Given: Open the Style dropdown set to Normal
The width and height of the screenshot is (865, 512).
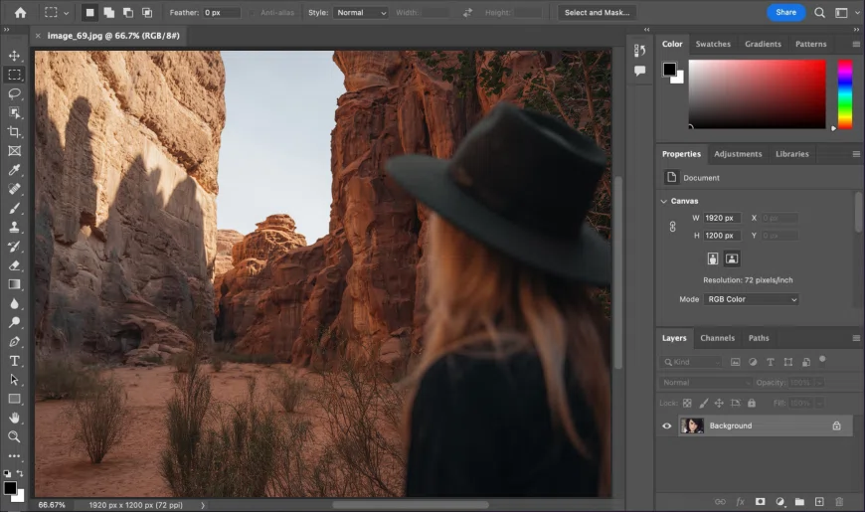Looking at the screenshot, I should (x=361, y=13).
